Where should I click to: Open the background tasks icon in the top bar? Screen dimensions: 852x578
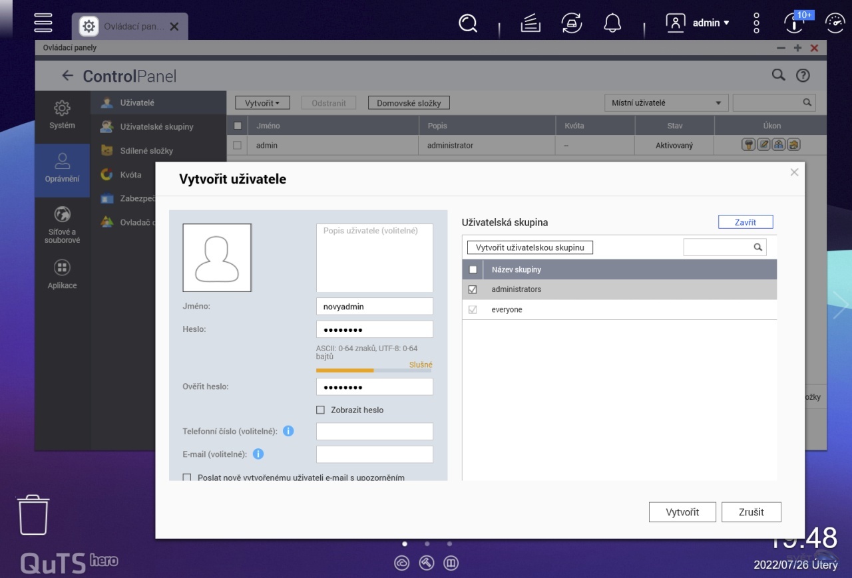[572, 22]
